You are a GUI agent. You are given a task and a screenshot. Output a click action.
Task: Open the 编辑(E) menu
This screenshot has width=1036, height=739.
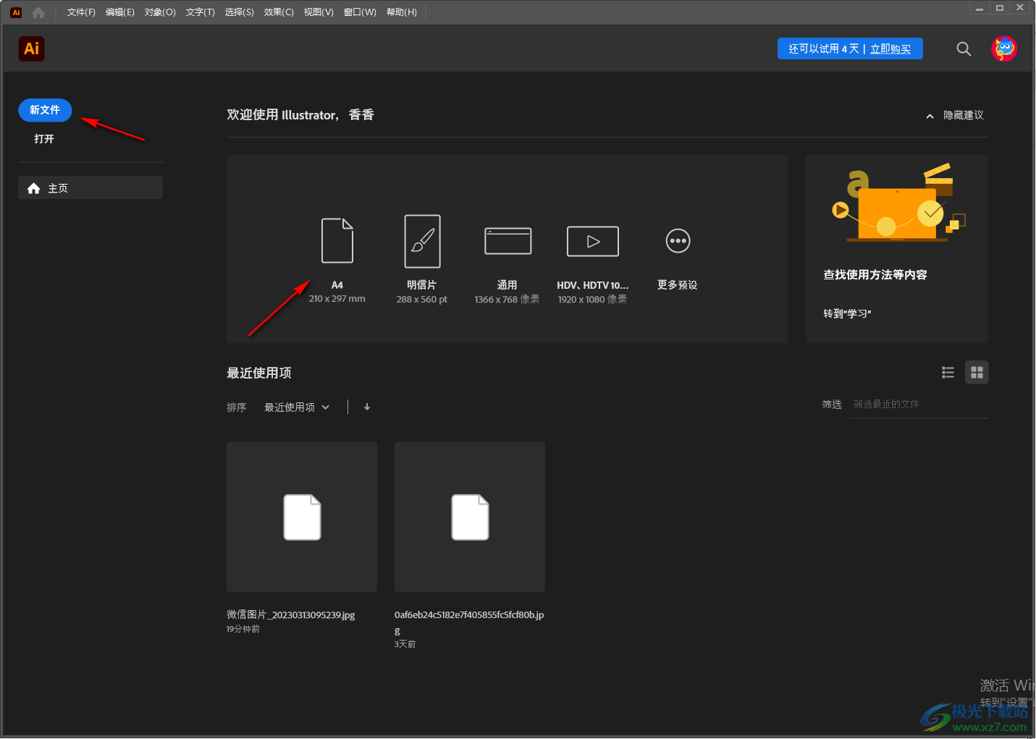[x=120, y=12]
